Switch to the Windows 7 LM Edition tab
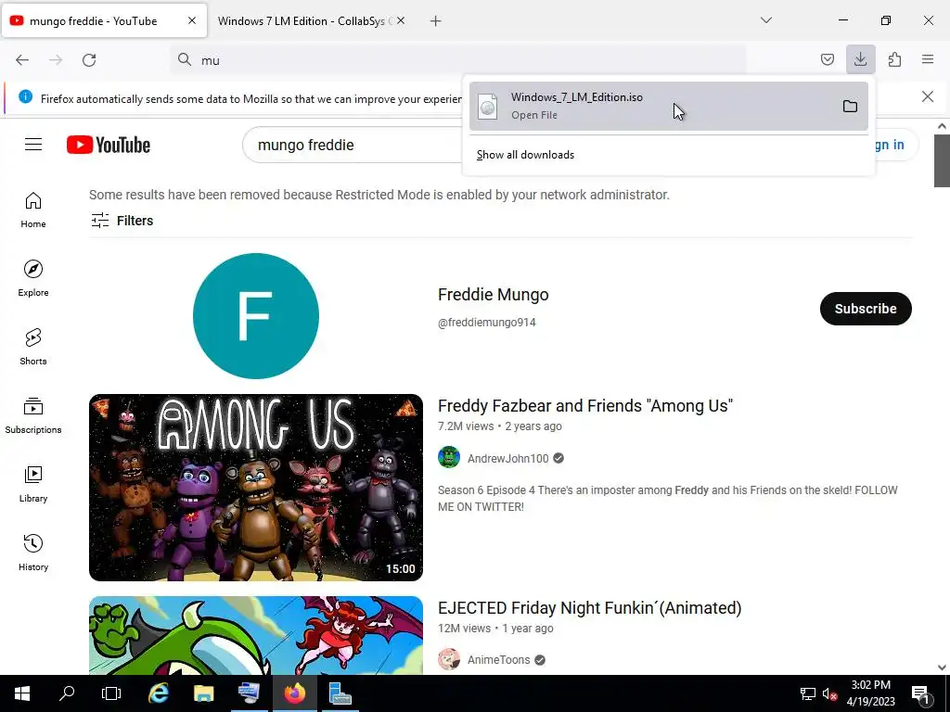 pyautogui.click(x=302, y=21)
